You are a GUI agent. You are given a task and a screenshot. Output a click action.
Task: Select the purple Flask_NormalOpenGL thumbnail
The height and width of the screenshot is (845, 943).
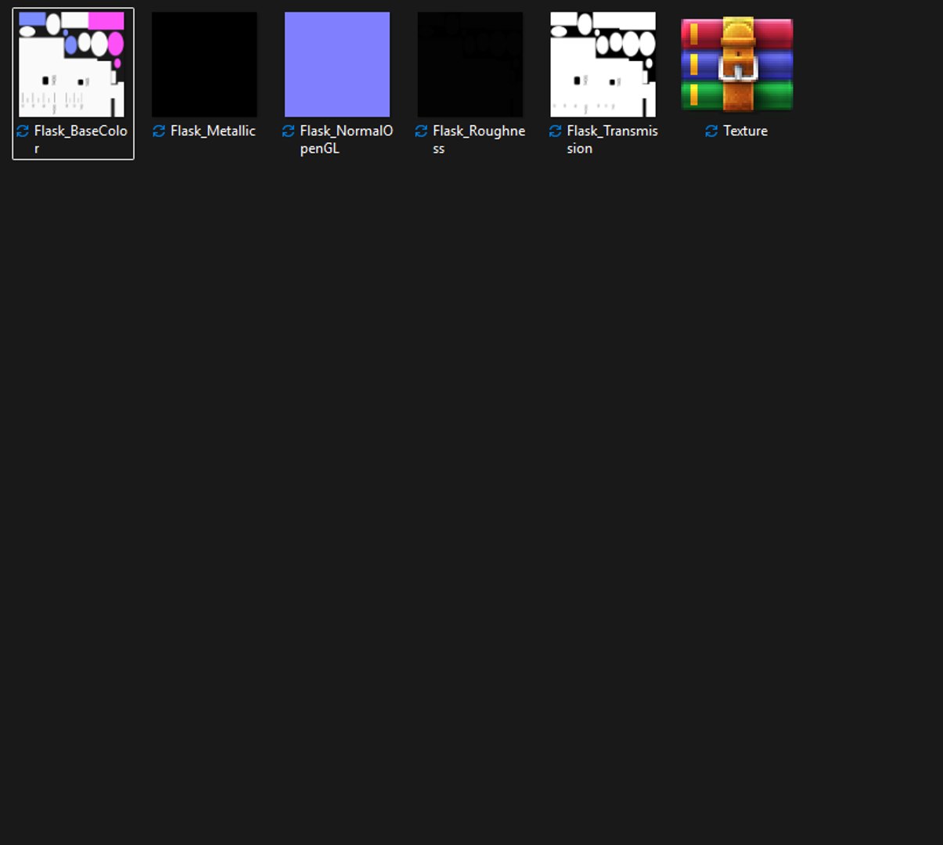[337, 64]
